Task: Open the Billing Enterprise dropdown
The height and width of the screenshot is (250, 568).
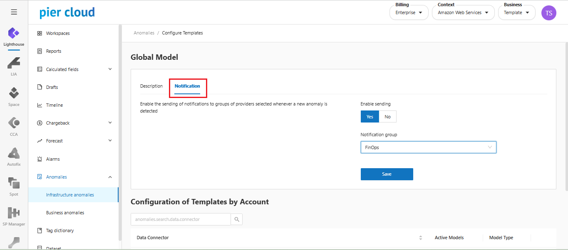Action: pyautogui.click(x=409, y=13)
